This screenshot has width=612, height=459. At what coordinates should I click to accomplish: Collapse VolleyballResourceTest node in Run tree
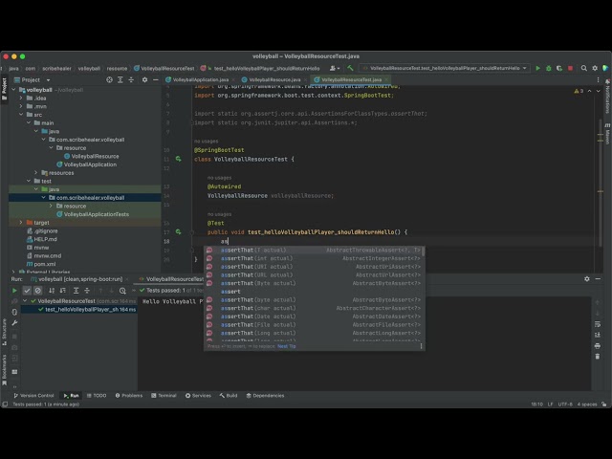tap(25, 301)
